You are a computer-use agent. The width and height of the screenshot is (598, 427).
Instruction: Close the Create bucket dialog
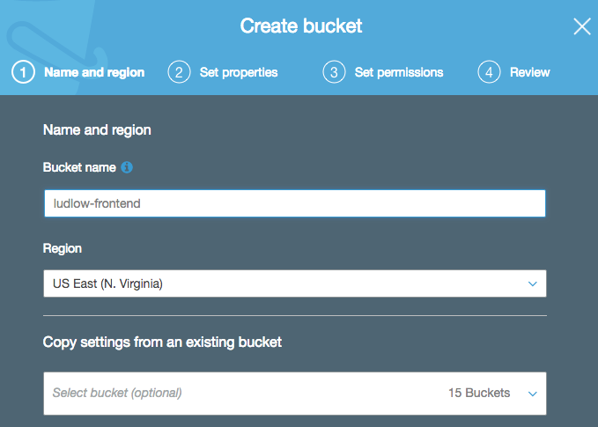(582, 26)
